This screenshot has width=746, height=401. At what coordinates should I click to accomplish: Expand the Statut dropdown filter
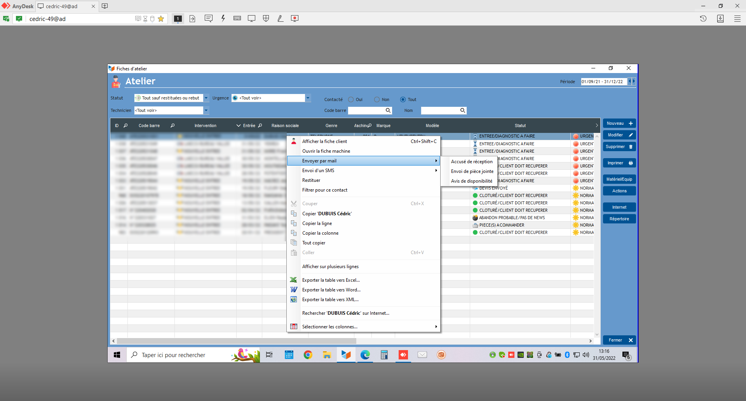(206, 98)
